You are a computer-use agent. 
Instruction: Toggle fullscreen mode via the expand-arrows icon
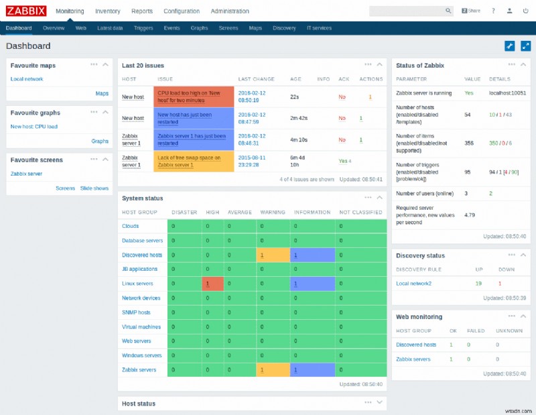pyautogui.click(x=525, y=46)
